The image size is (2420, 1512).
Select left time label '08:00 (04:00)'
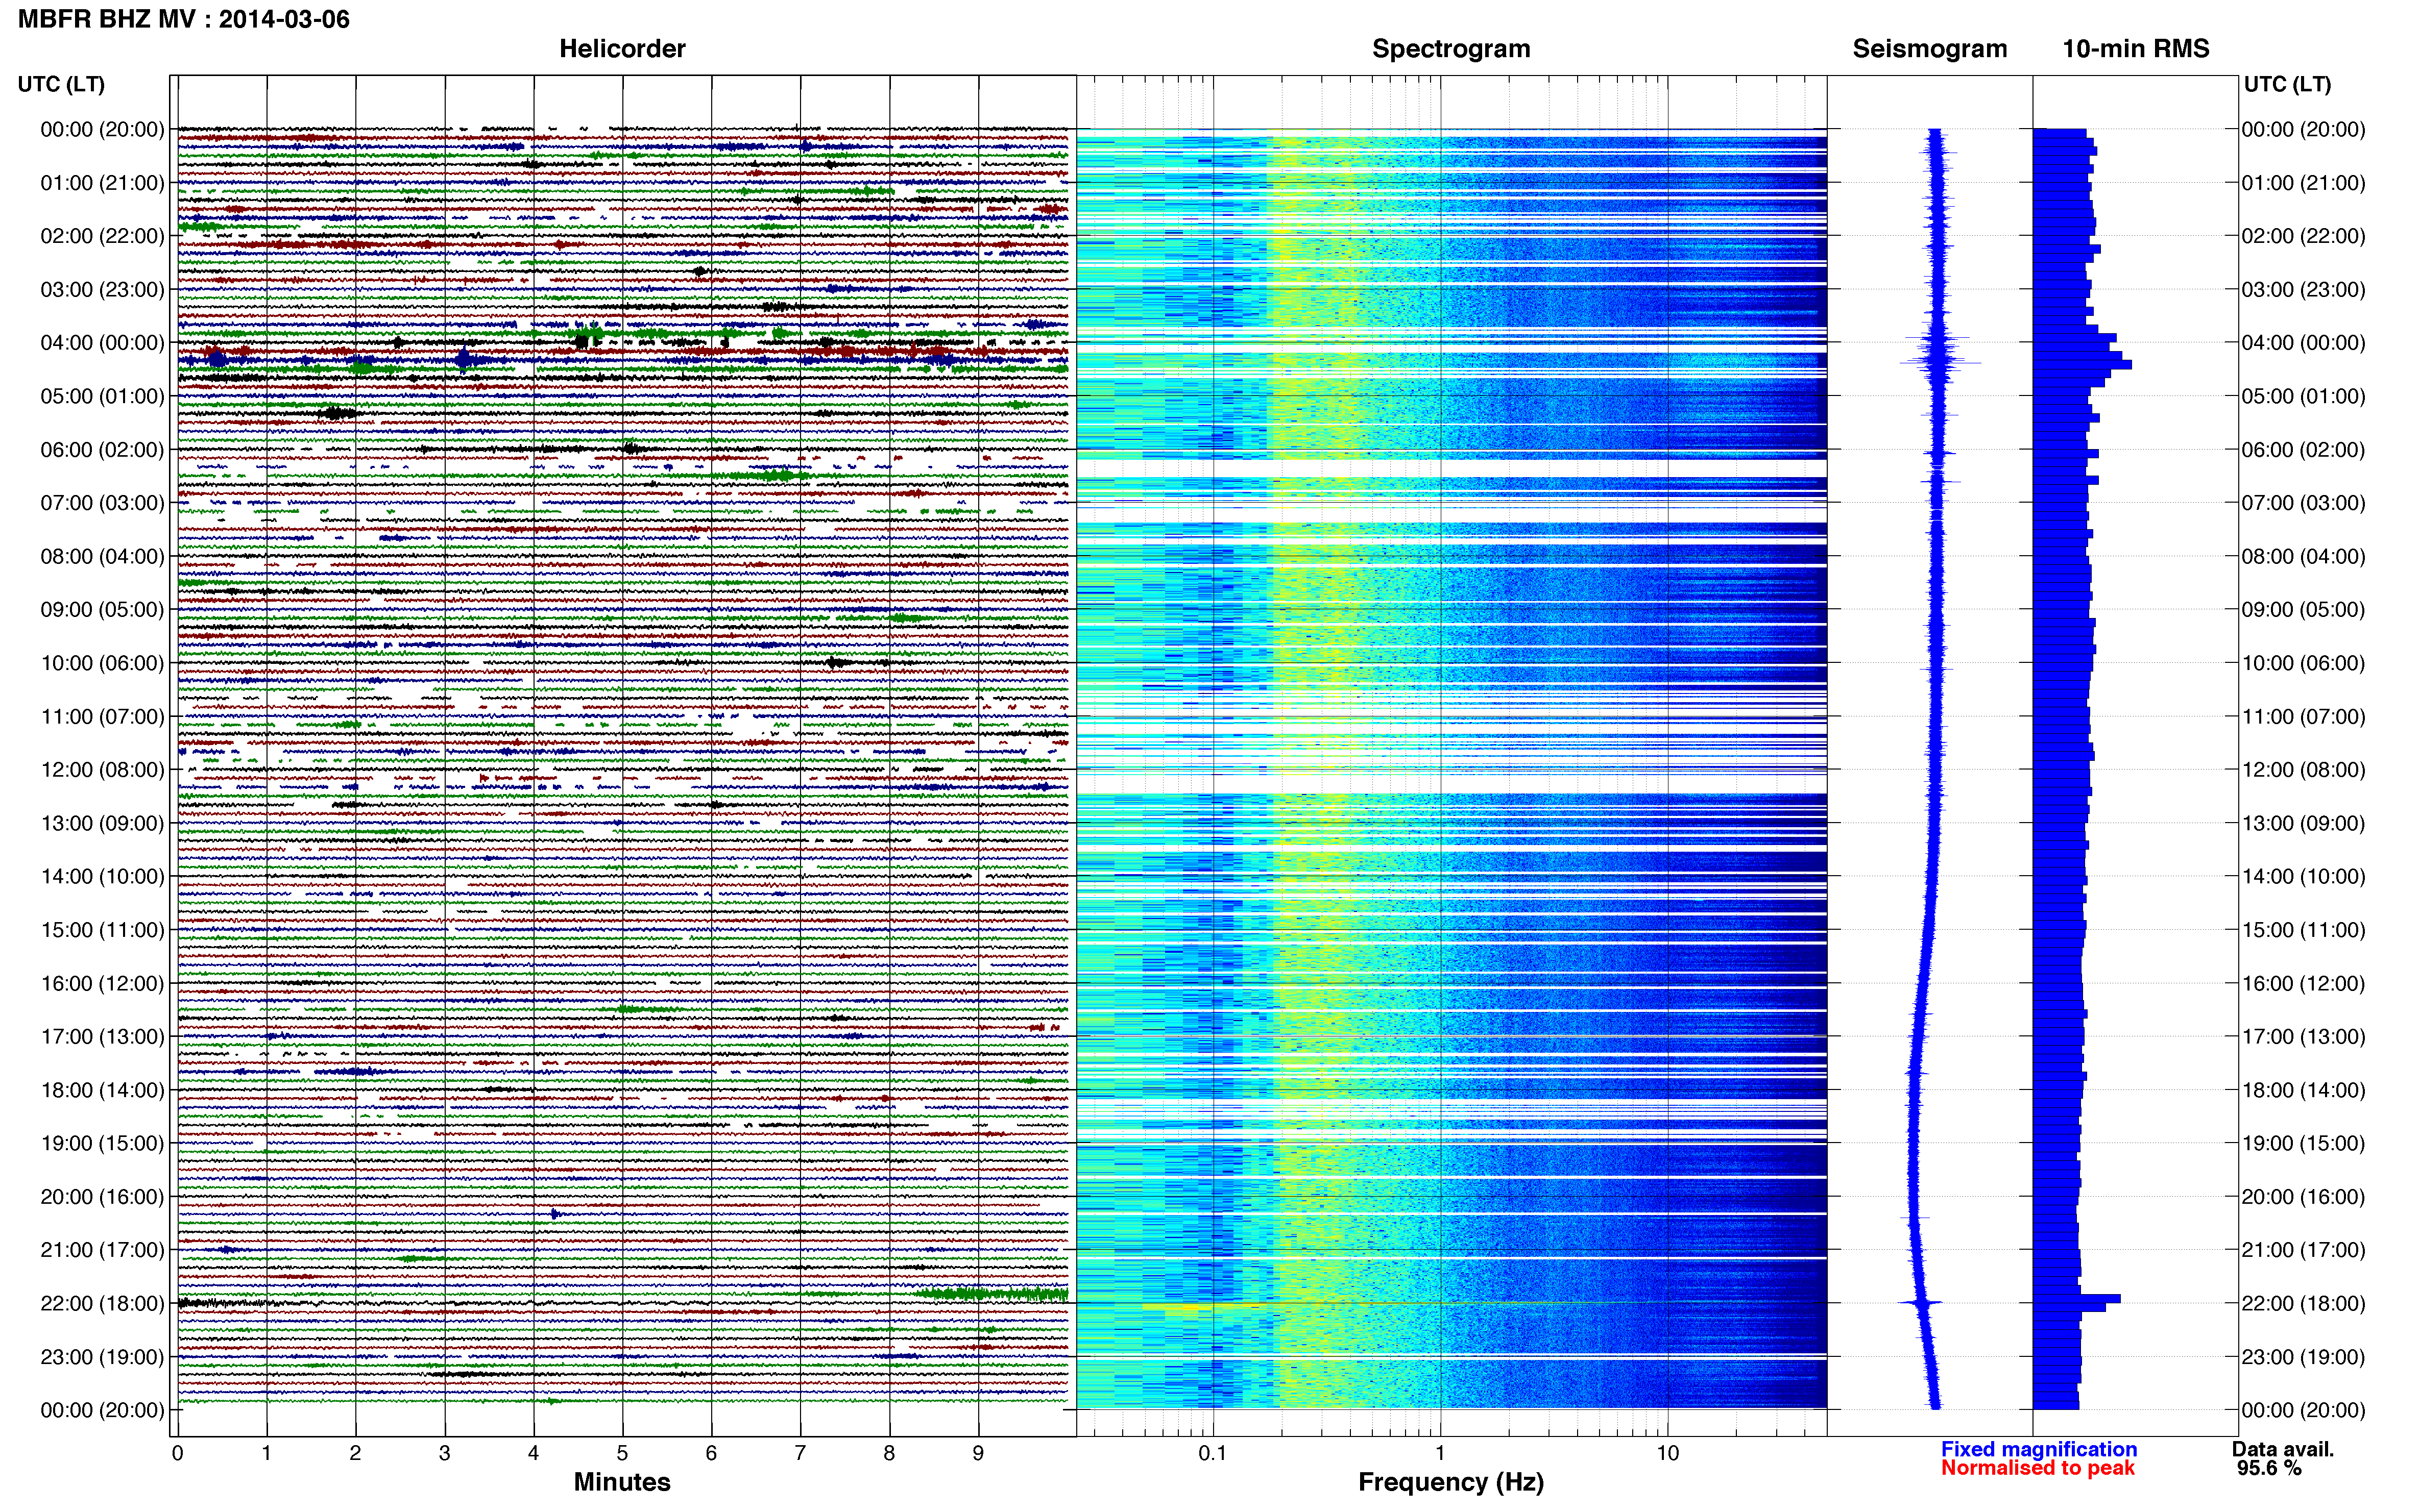coord(102,556)
